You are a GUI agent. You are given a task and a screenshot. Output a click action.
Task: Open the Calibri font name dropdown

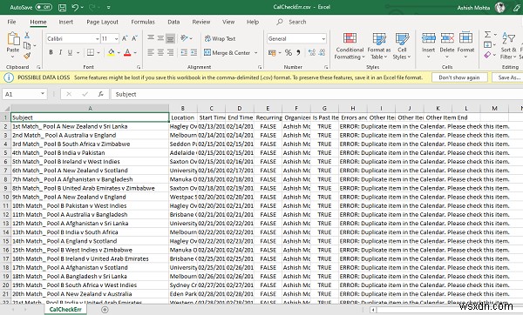(x=98, y=39)
